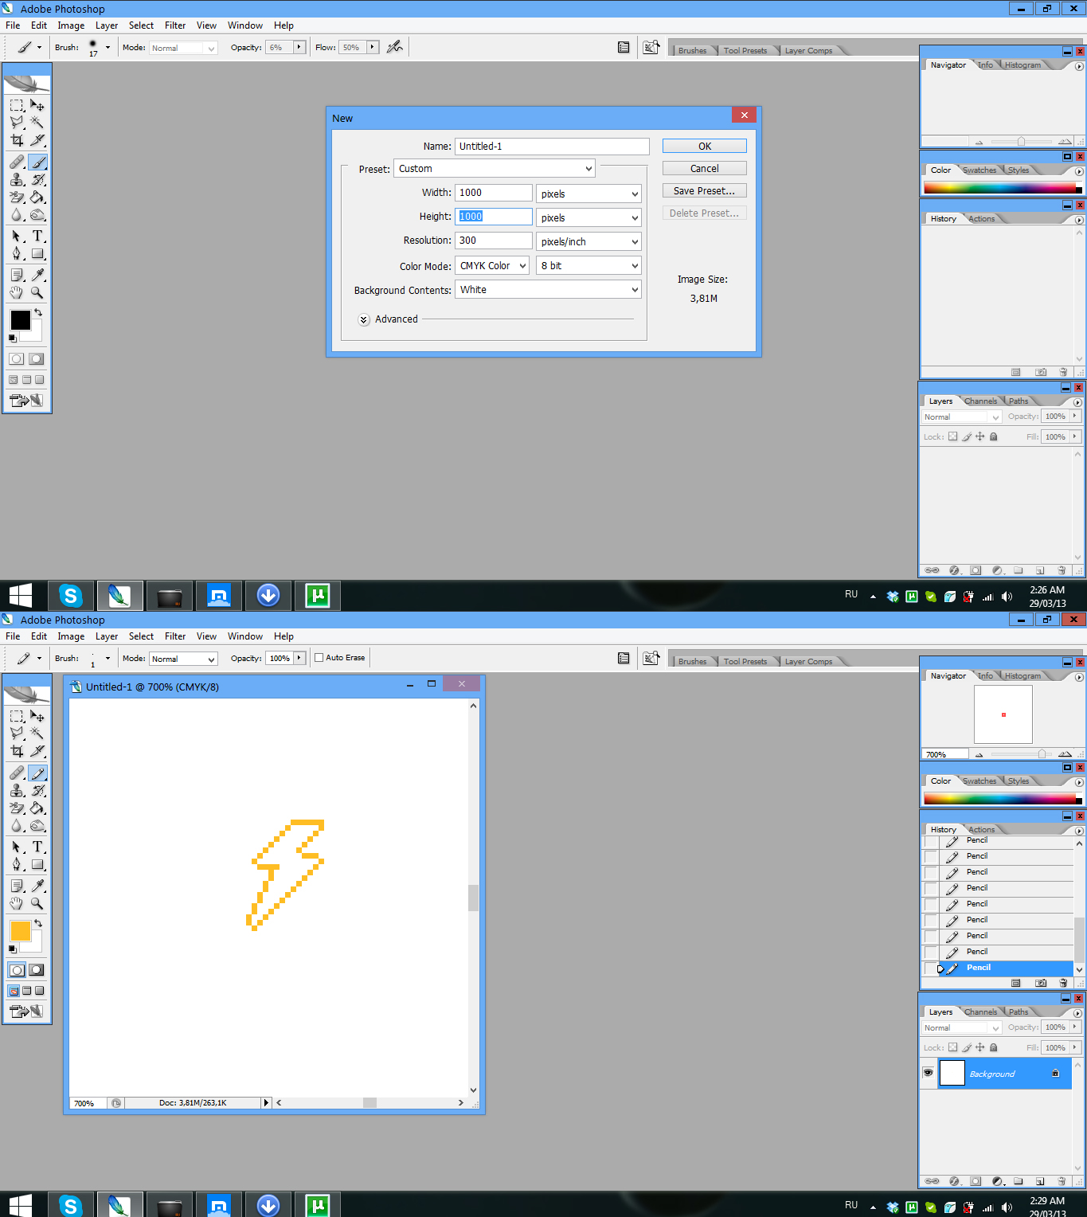This screenshot has width=1087, height=1217.
Task: Set history brush source on highlighted Pencil state
Action: click(930, 968)
